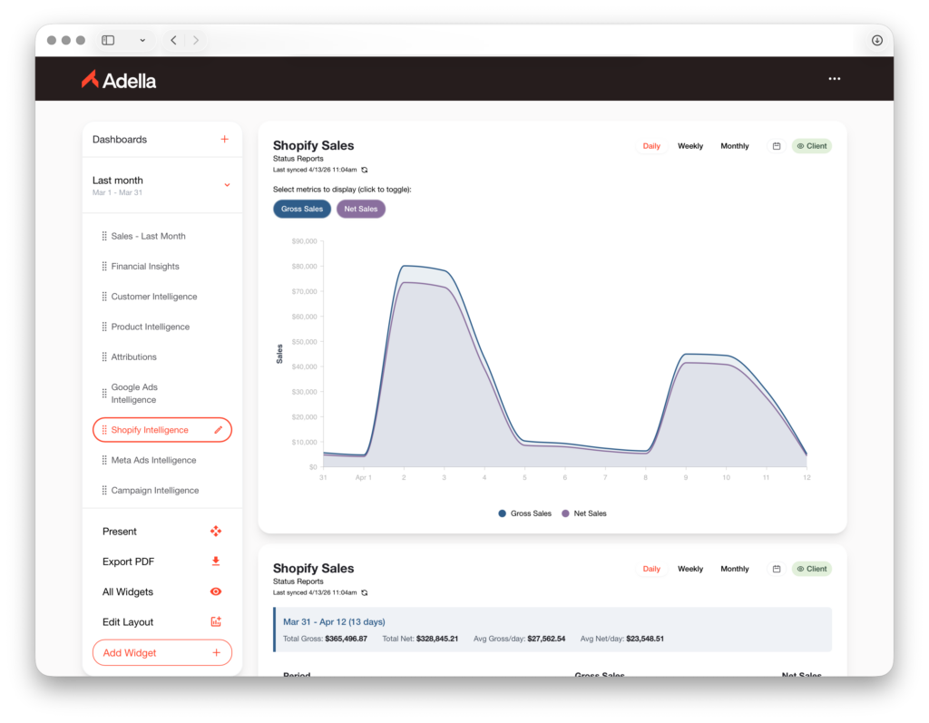929x723 pixels.
Task: Click the Add Widget button
Action: coord(162,653)
